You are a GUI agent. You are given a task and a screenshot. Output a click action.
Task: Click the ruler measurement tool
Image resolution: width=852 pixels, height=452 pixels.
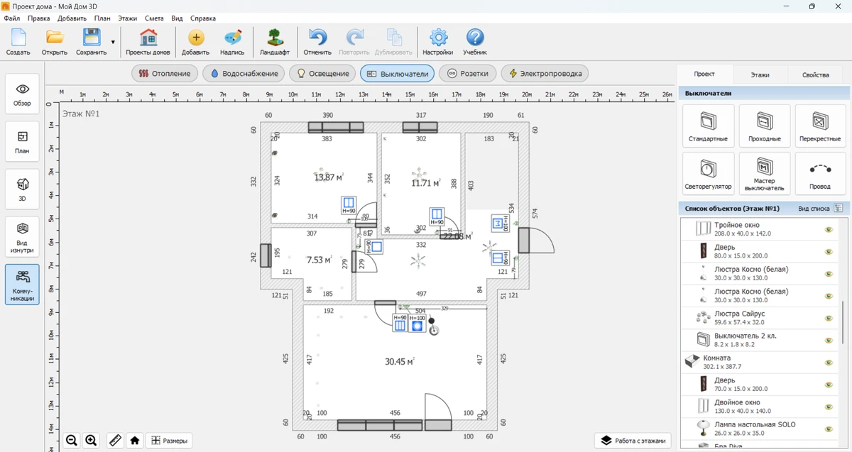point(114,441)
